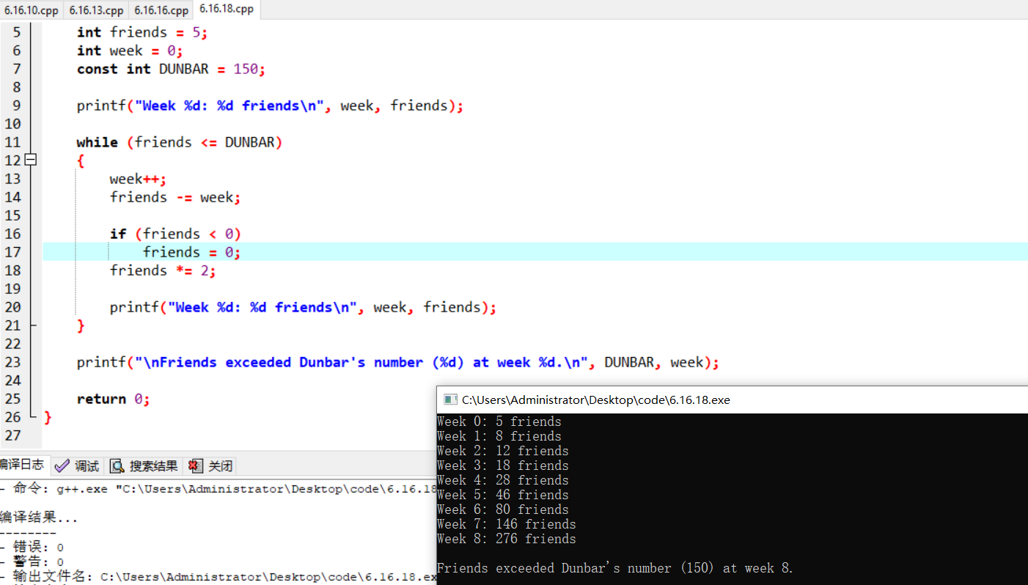The height and width of the screenshot is (585, 1028).
Task: Click the 'while (friends <= DUNBAR)' line
Action: 180,142
